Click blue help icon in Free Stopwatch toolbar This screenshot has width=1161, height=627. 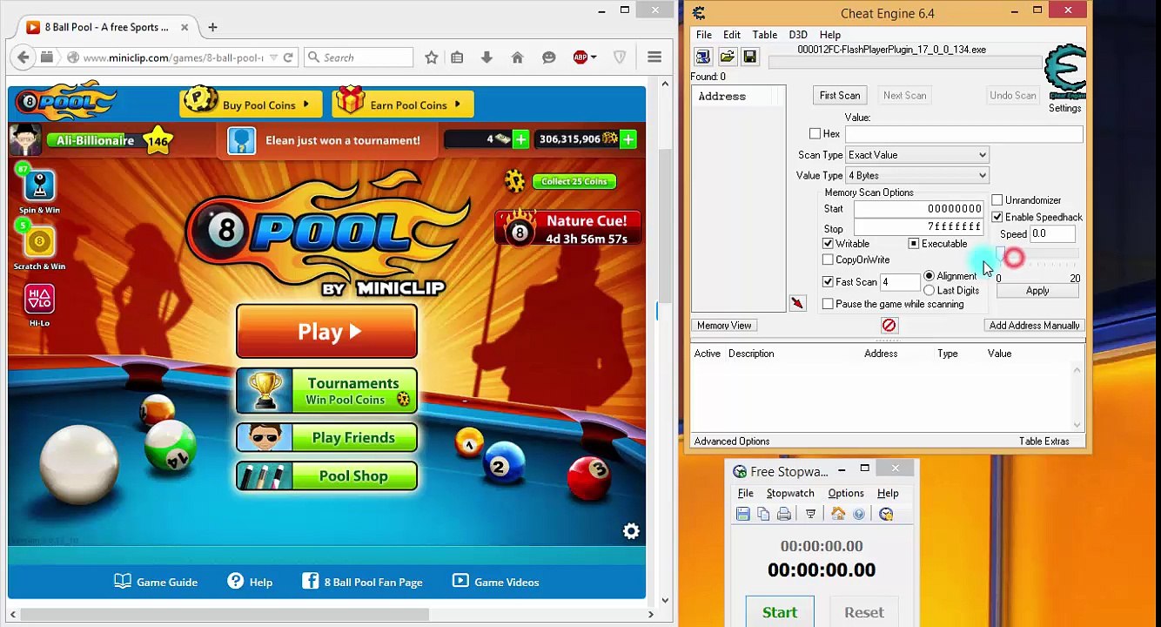[x=859, y=514]
